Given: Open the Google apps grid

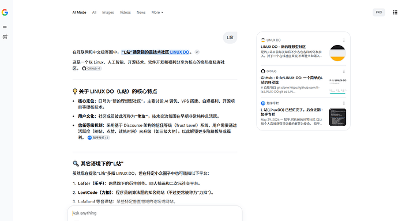Looking at the screenshot, I should point(395,13).
